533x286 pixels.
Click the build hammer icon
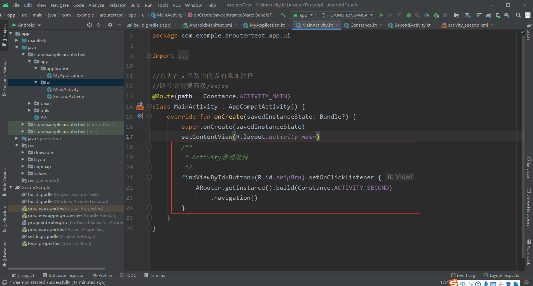(x=283, y=15)
